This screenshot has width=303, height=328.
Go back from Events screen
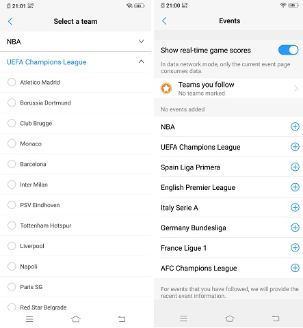(x=164, y=20)
